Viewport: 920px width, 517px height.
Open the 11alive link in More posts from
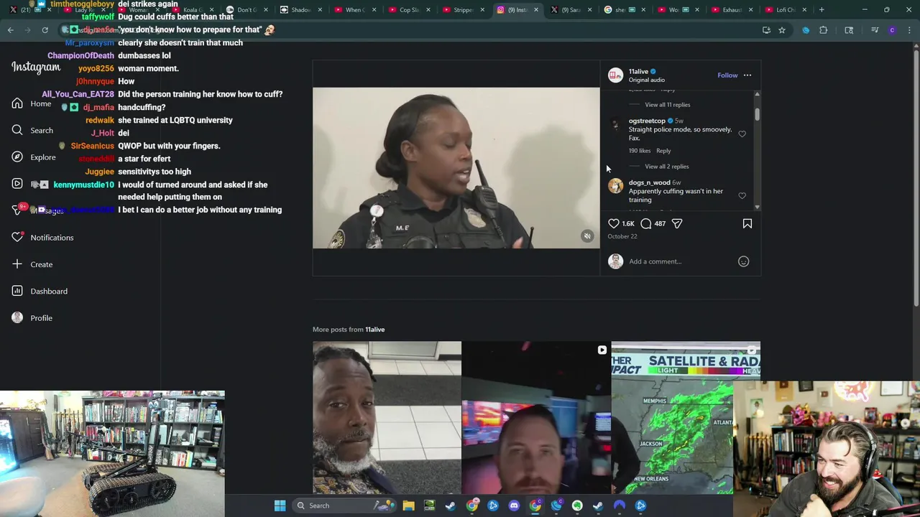(374, 330)
